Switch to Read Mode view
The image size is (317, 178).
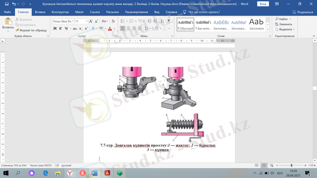[x=256, y=165]
